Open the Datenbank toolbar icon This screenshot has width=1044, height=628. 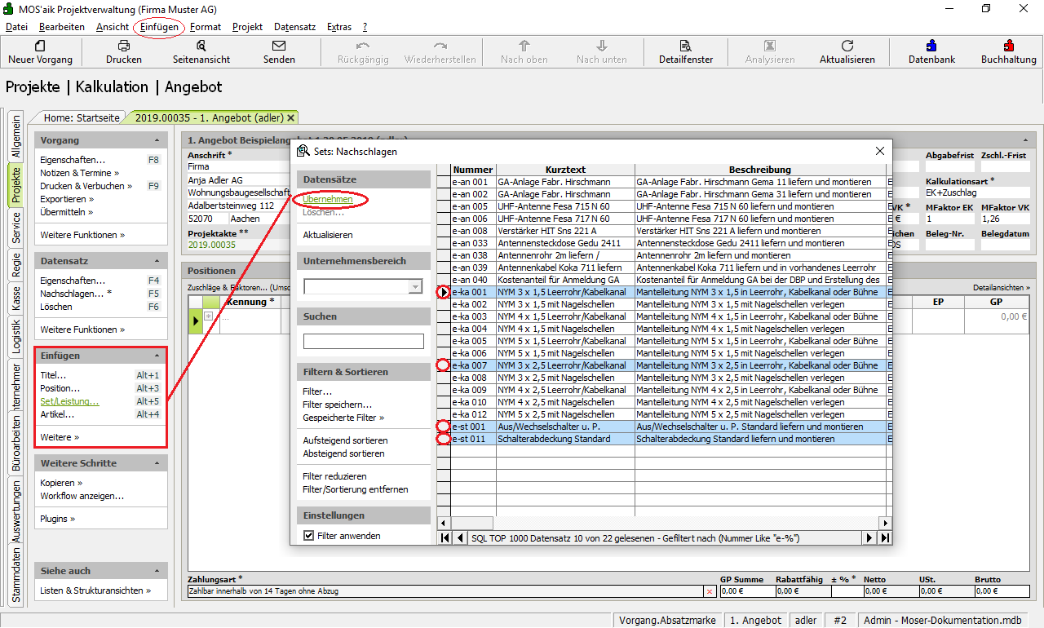click(x=931, y=46)
